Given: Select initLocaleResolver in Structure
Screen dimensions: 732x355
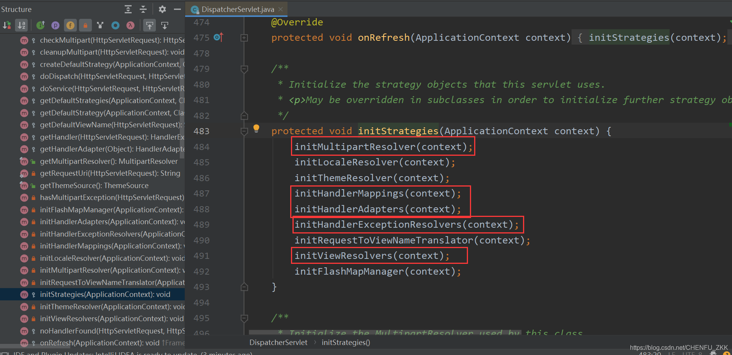Looking at the screenshot, I should point(92,258).
